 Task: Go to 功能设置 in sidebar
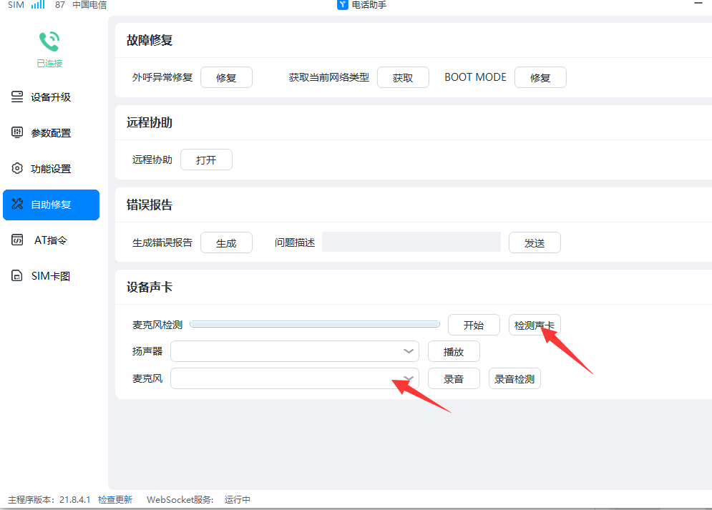(51, 168)
